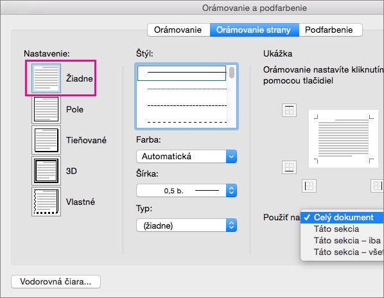This screenshot has height=298, width=384.
Task: Open the Farba Automatická color dropdown
Action: tap(187, 156)
